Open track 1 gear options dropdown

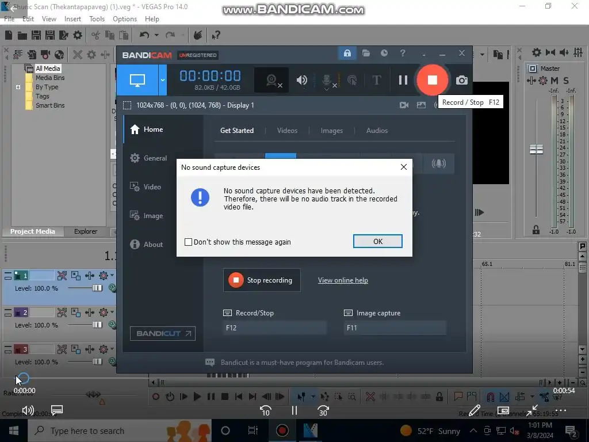(112, 276)
